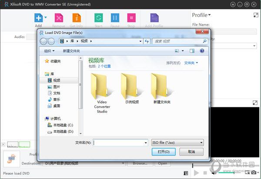Expand the Profile panel with corner arrow icon
This screenshot has width=261, height=179.
point(256,15)
